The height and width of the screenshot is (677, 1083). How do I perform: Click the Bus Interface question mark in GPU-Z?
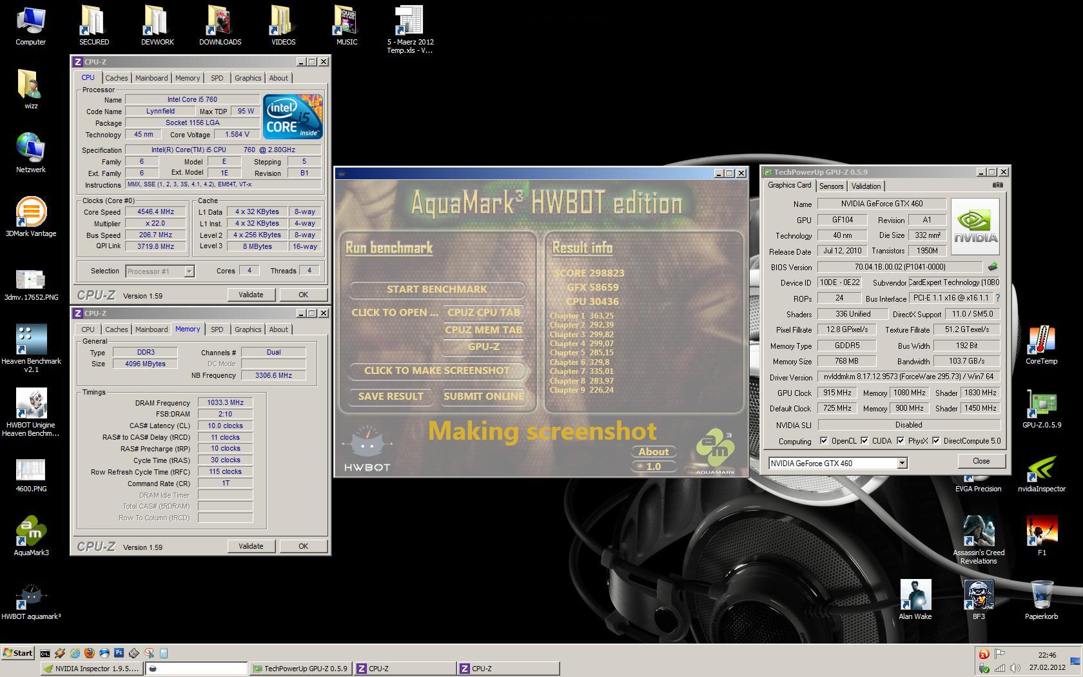click(998, 298)
